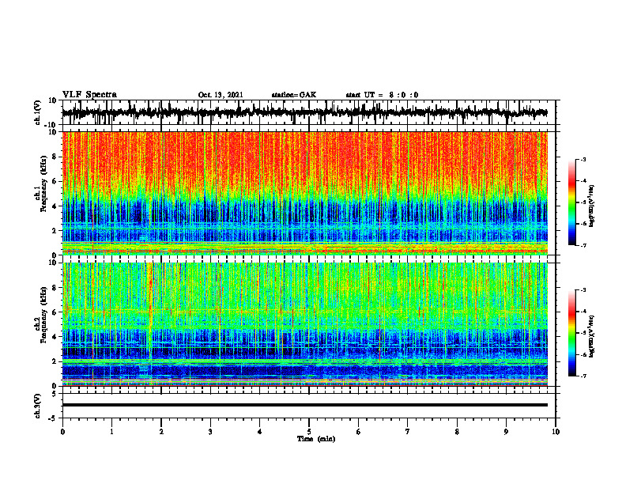Click time axis tick label 9
This screenshot has height=484, width=626.
[x=506, y=432]
